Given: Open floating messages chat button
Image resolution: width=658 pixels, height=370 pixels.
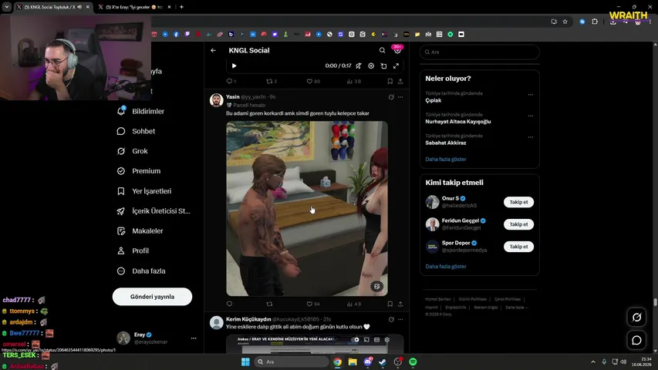Looking at the screenshot, I should click(636, 340).
